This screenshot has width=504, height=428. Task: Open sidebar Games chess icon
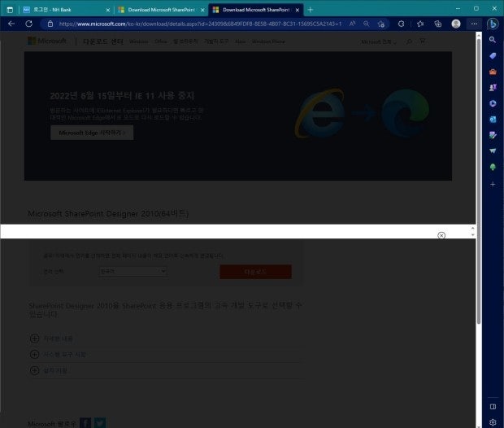click(493, 88)
